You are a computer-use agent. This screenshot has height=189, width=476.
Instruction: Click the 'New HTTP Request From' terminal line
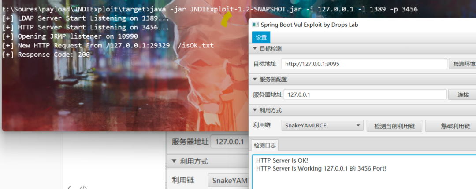click(108, 45)
